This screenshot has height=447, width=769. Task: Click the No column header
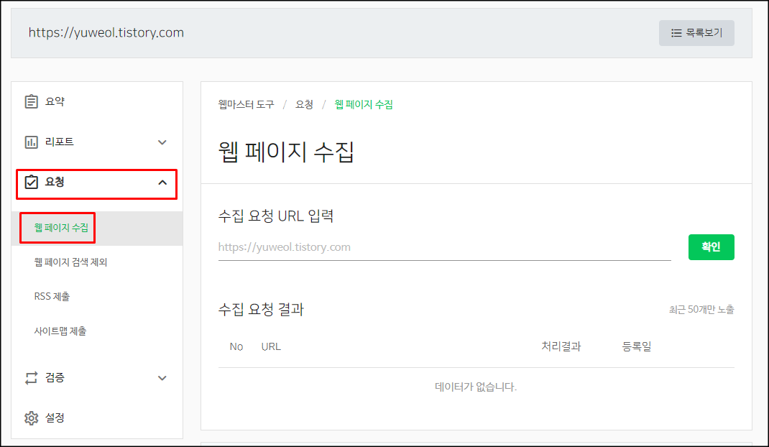click(236, 347)
